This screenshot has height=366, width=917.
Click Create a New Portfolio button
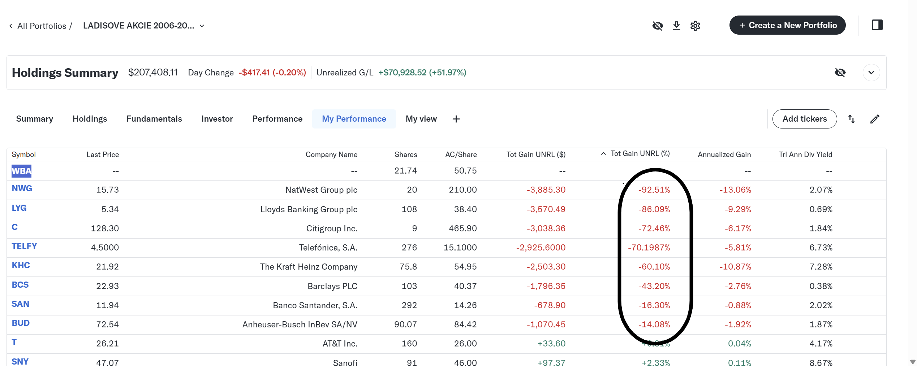787,25
